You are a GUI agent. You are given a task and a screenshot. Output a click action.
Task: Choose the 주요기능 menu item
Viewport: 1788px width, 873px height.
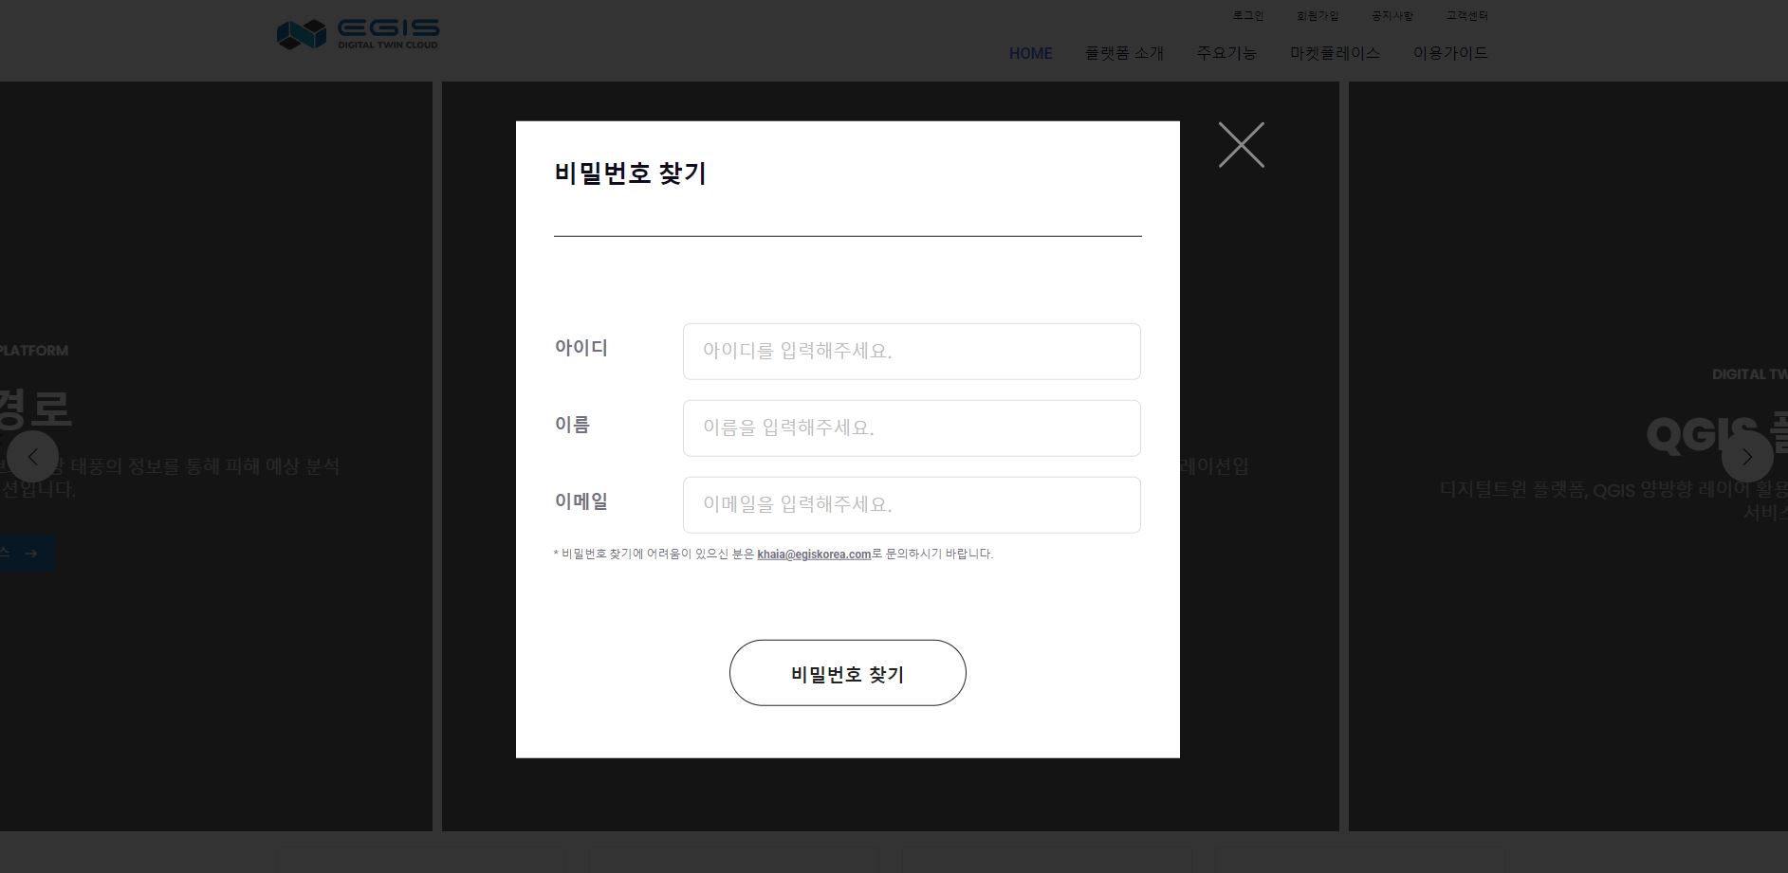tap(1226, 54)
